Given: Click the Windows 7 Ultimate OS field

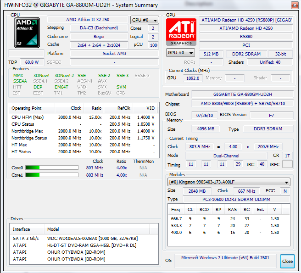Looking at the screenshot, I should point(225,261).
